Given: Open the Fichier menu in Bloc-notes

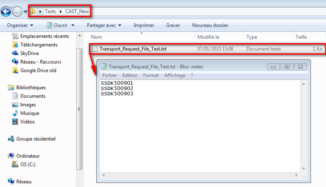Looking at the screenshot, I should (x=109, y=75).
